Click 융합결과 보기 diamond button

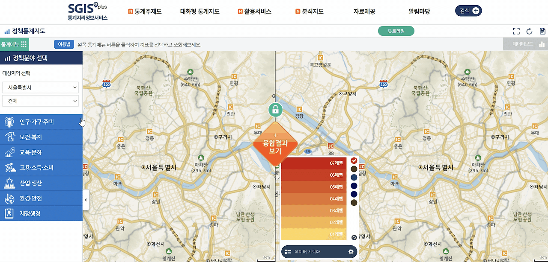tap(275, 145)
